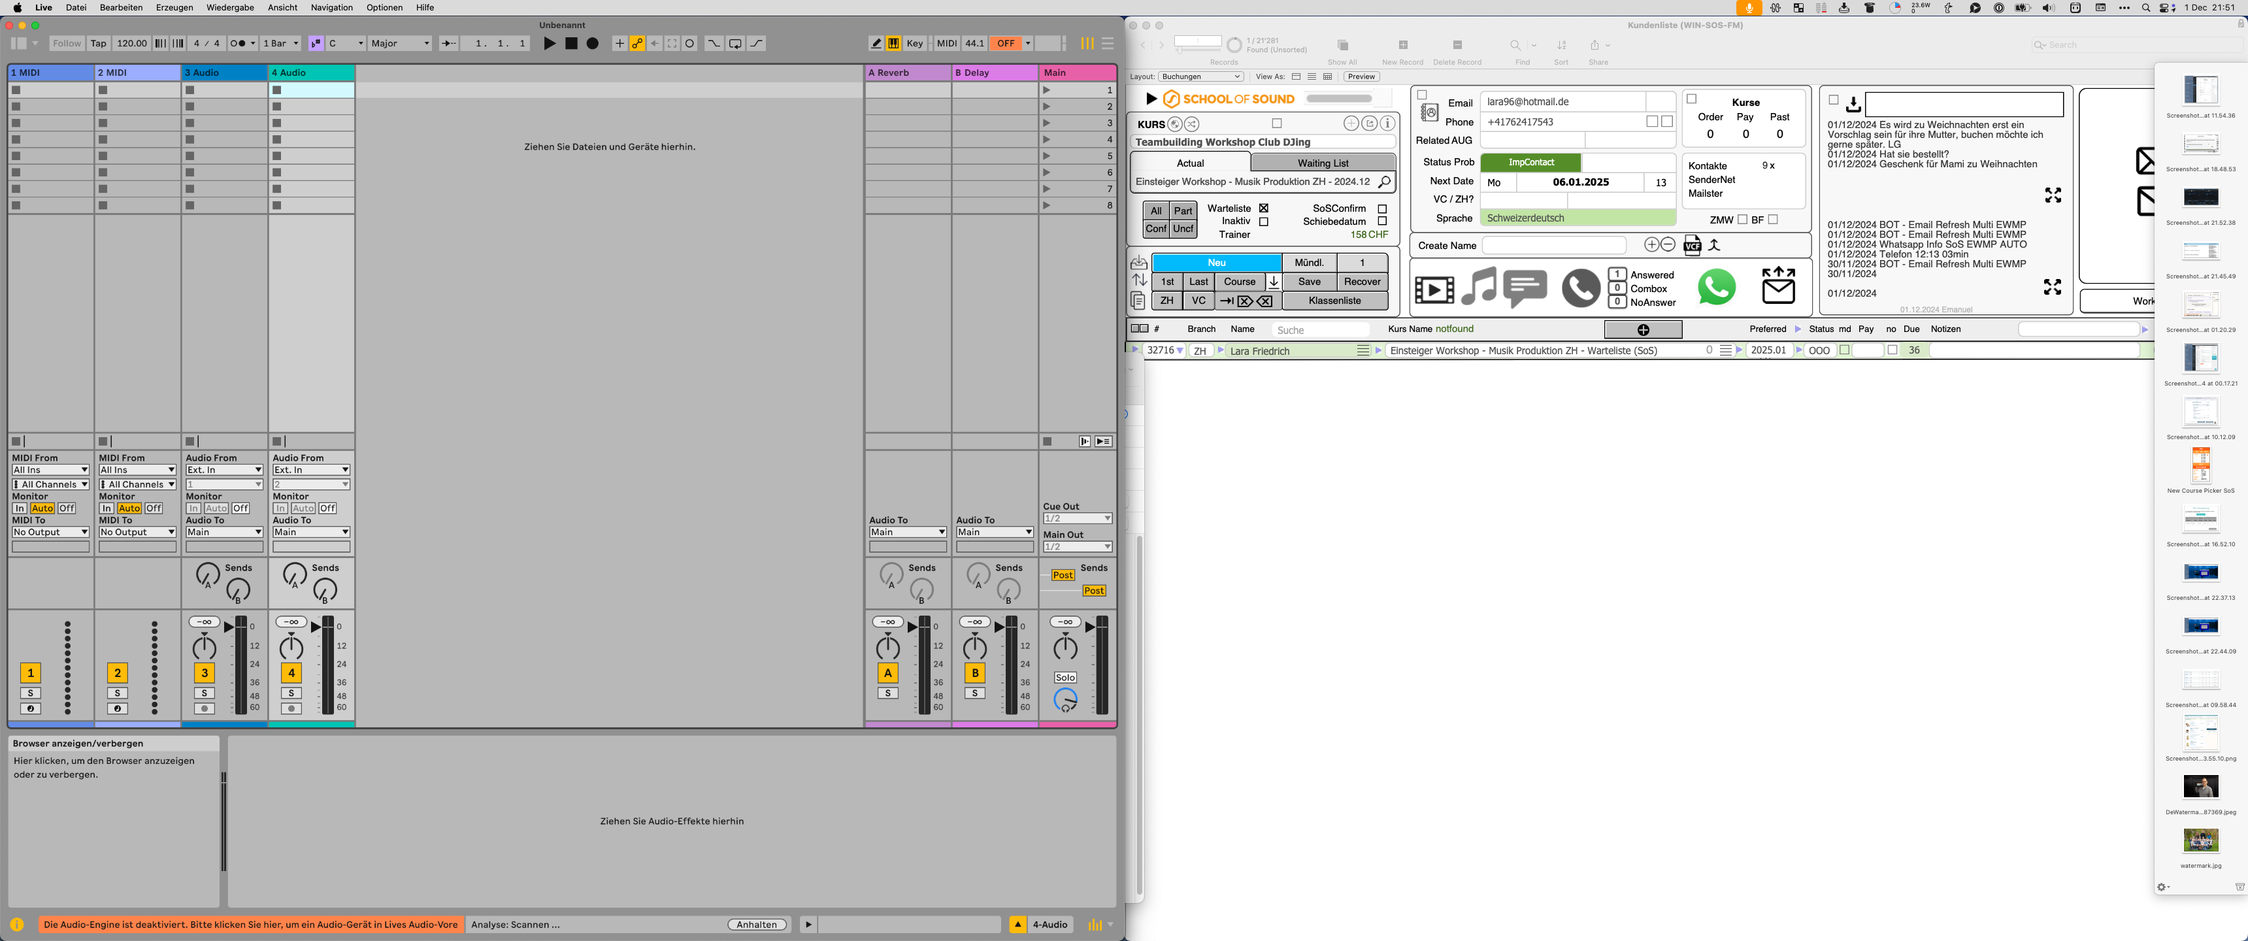
Task: Click the Klassenliste button
Action: (x=1334, y=301)
